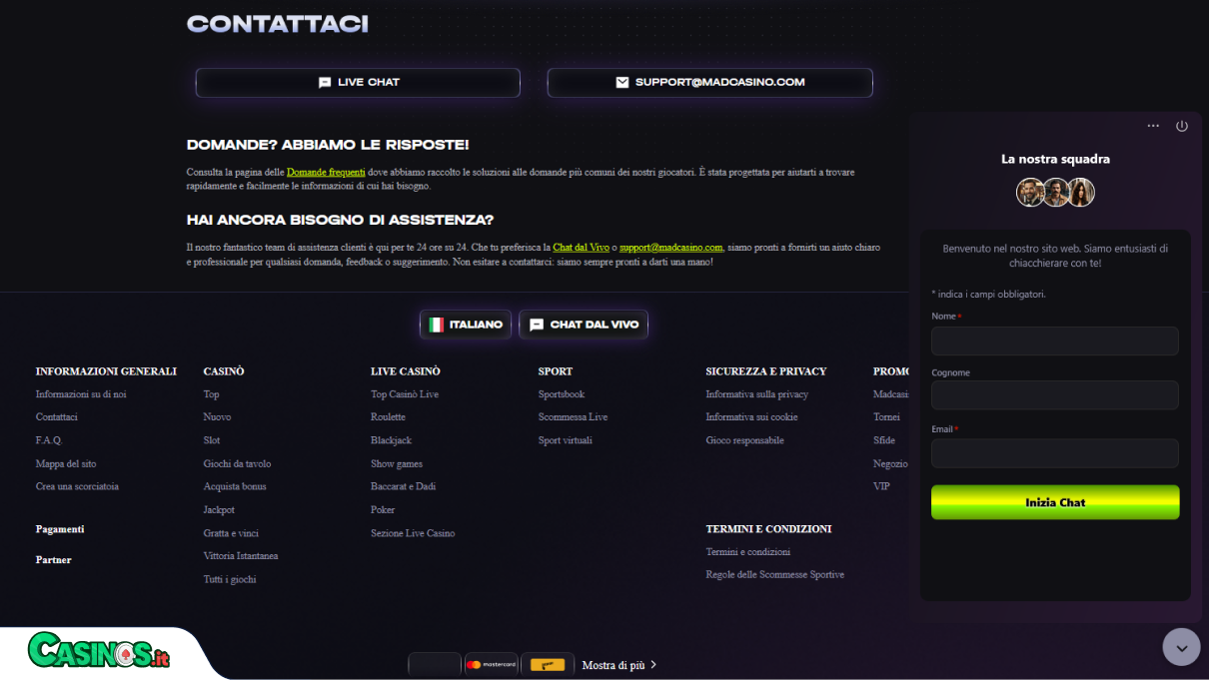Open the Jackpot link
Screen dimensions: 1209x680
pyautogui.click(x=219, y=510)
